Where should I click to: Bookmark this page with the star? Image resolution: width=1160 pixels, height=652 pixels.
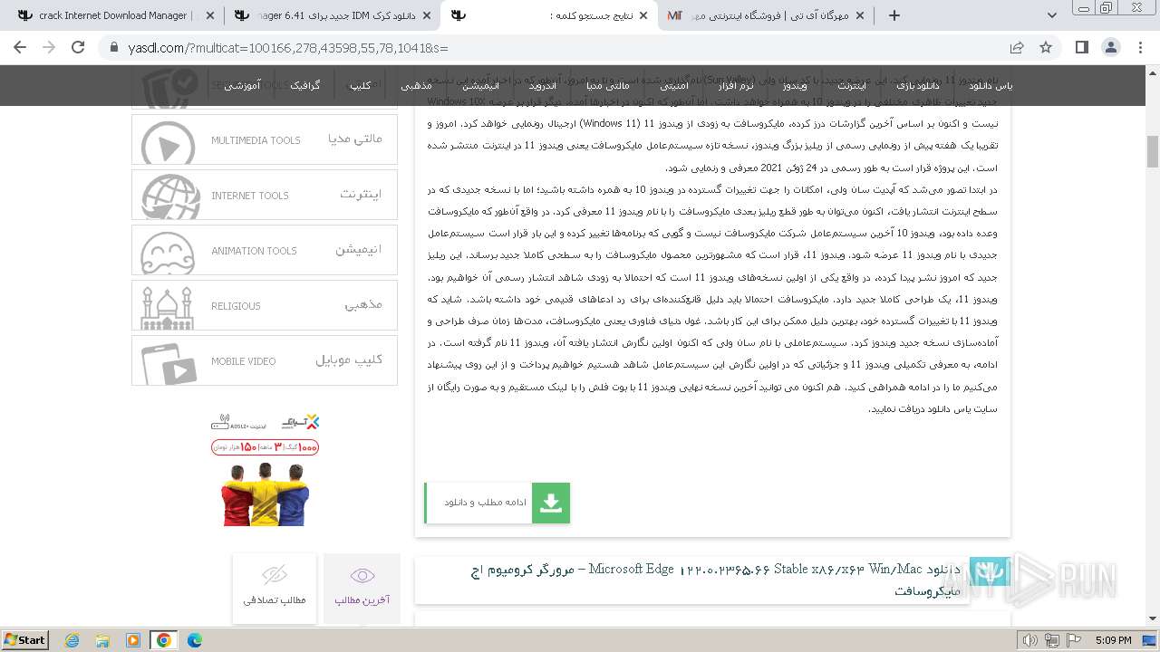point(1046,47)
